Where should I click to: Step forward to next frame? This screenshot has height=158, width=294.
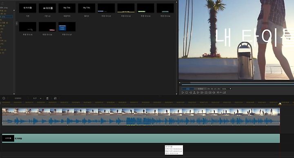[198, 92]
